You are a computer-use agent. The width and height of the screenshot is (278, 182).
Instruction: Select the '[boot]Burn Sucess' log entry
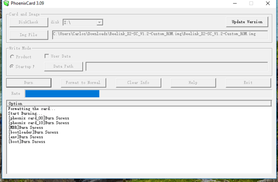tap(27, 141)
